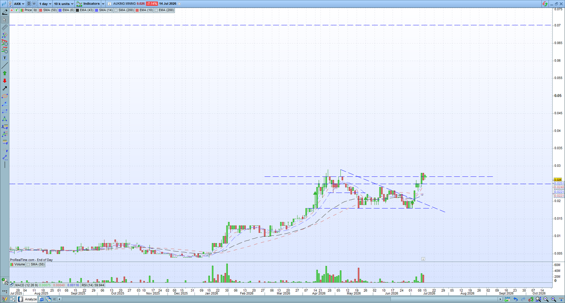The height and width of the screenshot is (303, 565).
Task: Open the RSI (14) label
Action: click(88, 285)
